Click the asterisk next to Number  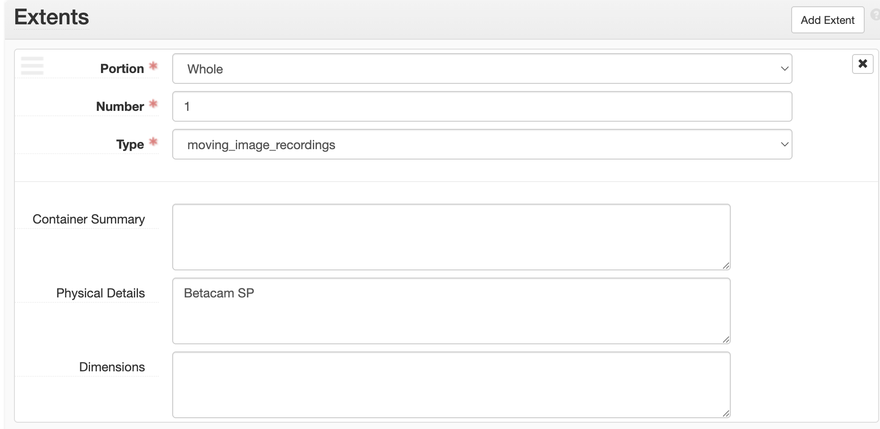153,103
